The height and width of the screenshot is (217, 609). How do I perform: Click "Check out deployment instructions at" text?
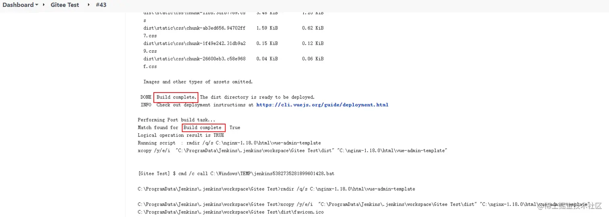pos(205,105)
